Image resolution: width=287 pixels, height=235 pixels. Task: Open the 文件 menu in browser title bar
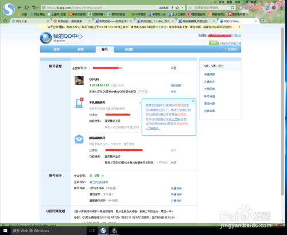[222, 2]
